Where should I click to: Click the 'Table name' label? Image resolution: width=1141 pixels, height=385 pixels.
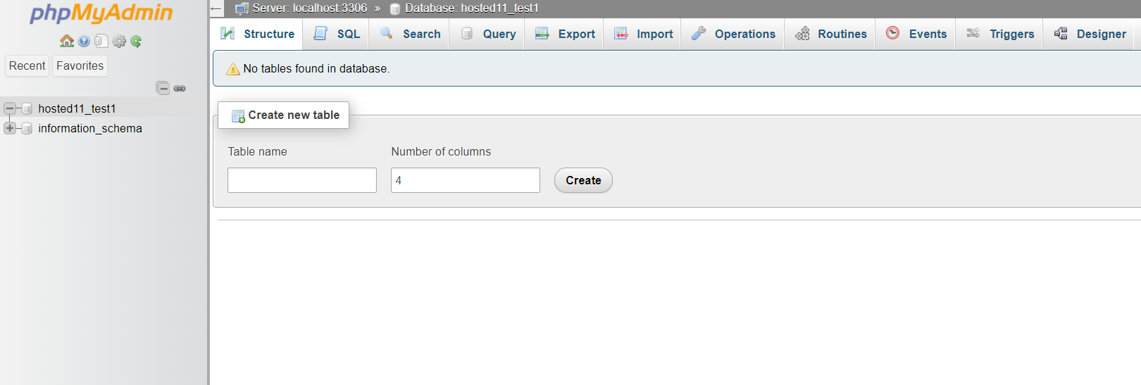pos(257,151)
